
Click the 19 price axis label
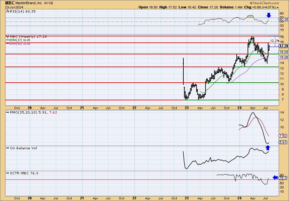[282, 37]
